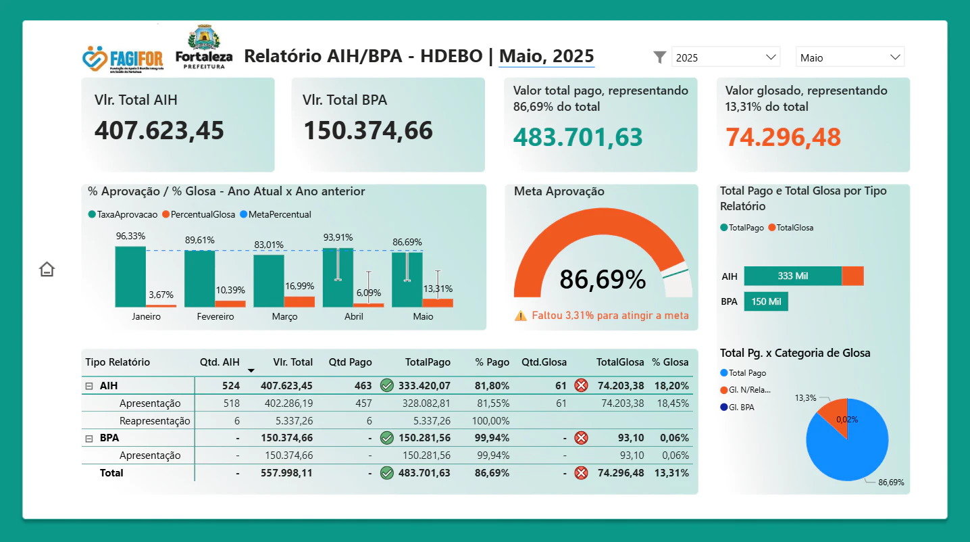Click the Fevereiro green approval bar

coord(199,279)
